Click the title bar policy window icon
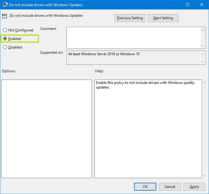The height and width of the screenshot is (194, 209). pos(5,5)
